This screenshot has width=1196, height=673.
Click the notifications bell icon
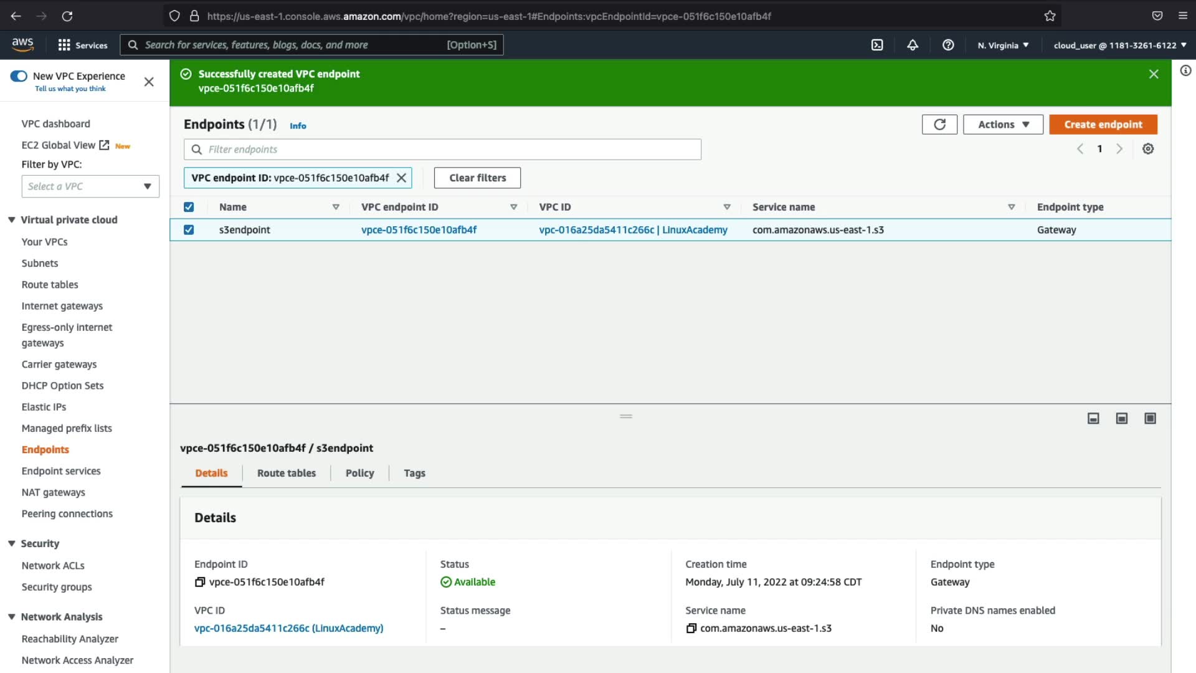click(913, 45)
